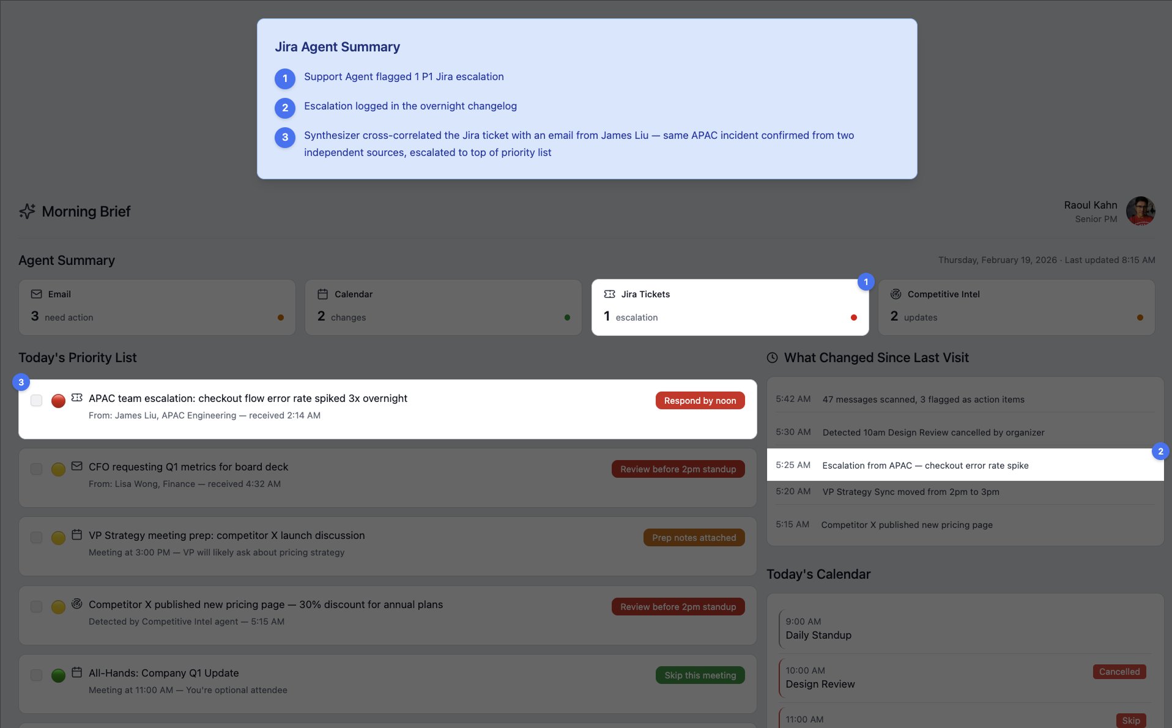1172x728 pixels.
Task: Click the Prep notes attached badge
Action: coord(694,537)
